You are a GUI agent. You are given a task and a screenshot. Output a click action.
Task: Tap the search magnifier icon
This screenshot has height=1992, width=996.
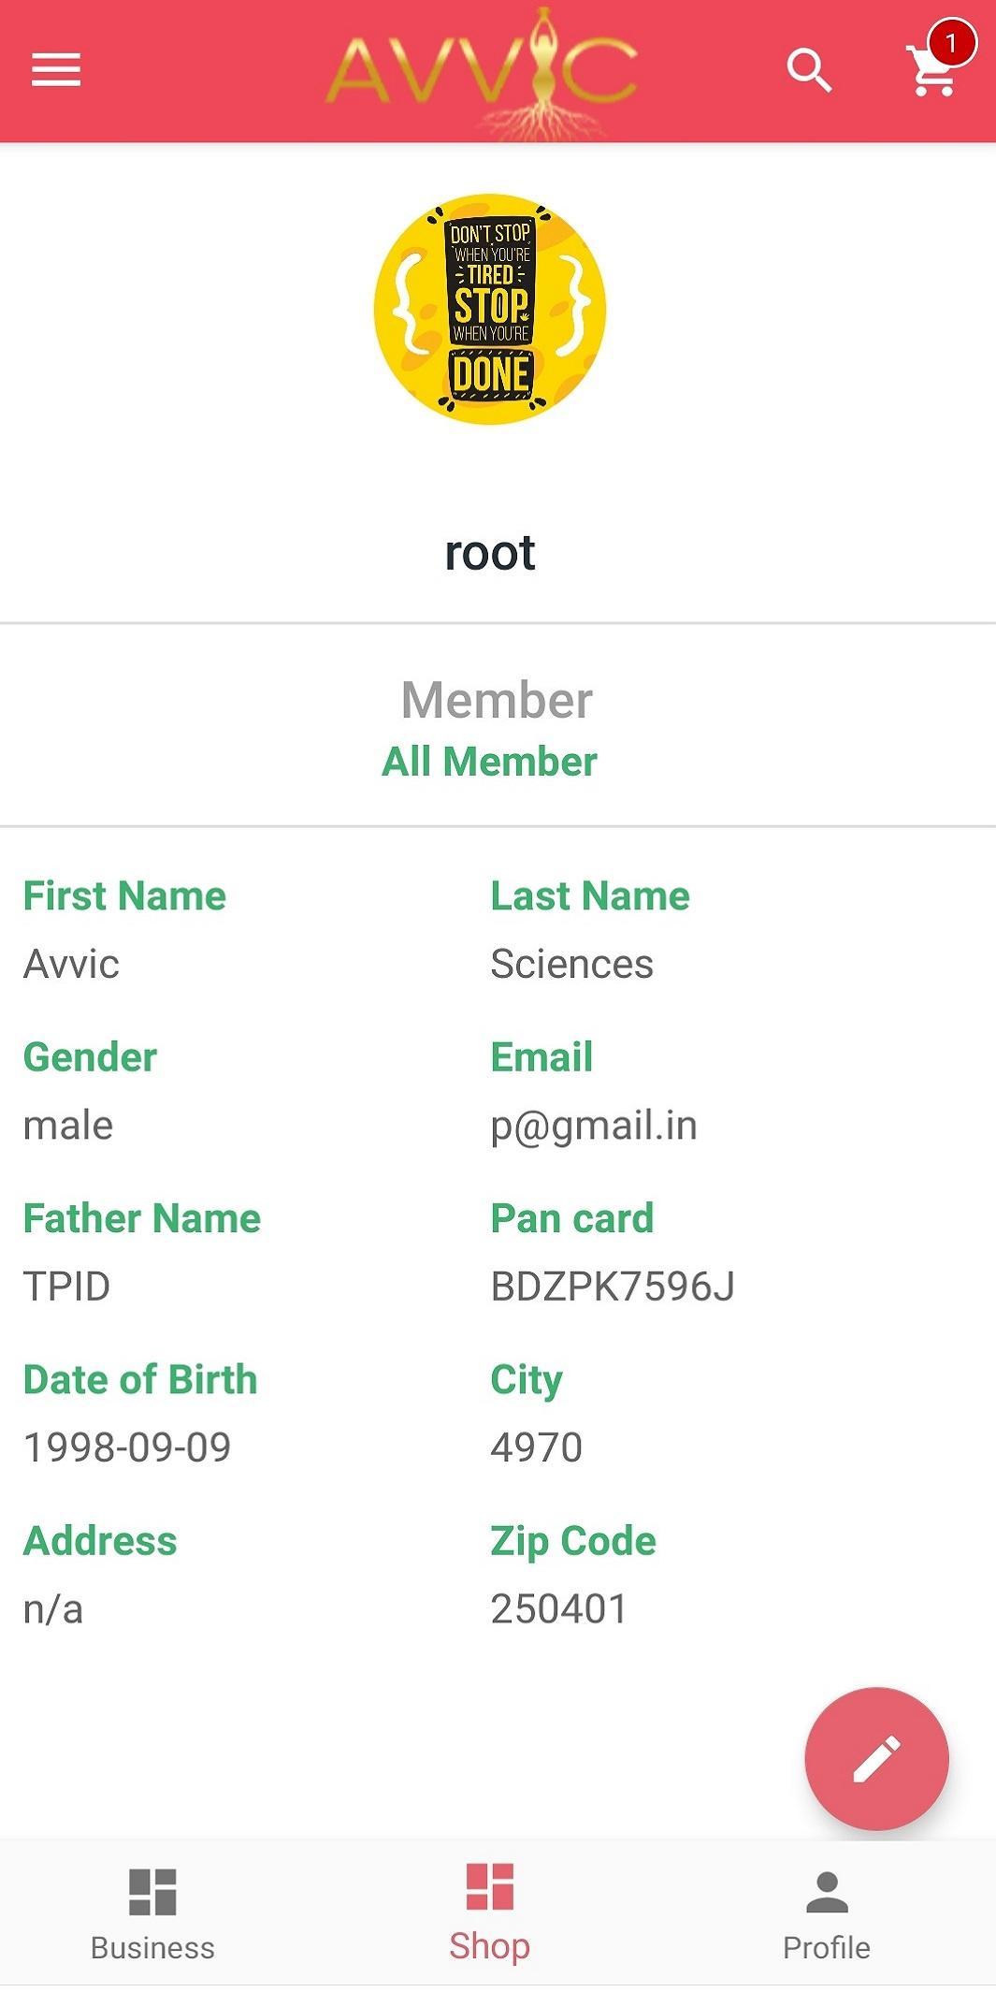(809, 70)
